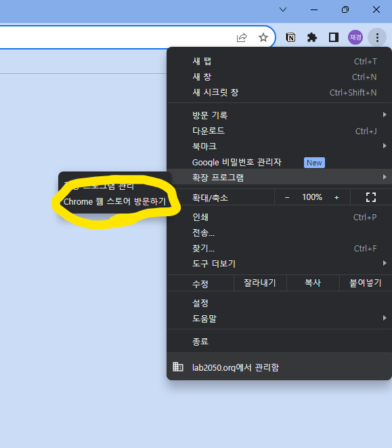Open Google 비밀번호 관리자
The width and height of the screenshot is (392, 448).
(x=279, y=162)
